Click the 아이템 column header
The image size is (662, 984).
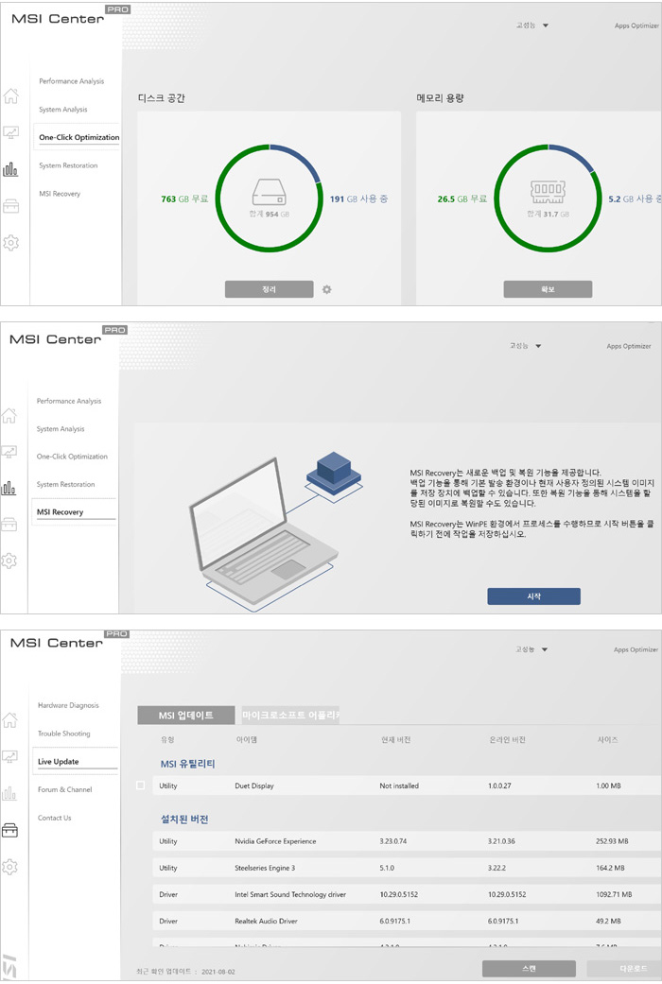pos(246,740)
